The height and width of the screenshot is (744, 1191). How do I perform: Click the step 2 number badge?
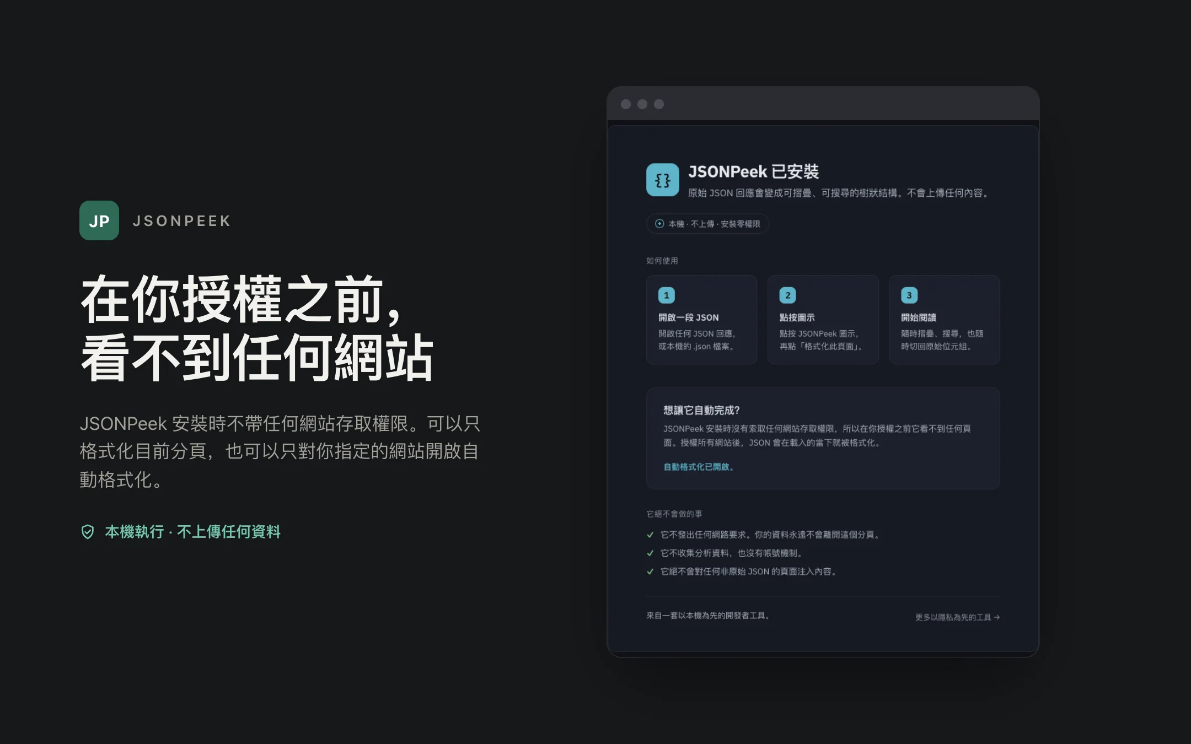[x=788, y=295]
